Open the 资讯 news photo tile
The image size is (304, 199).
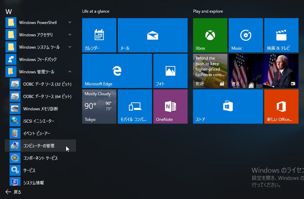click(x=264, y=71)
